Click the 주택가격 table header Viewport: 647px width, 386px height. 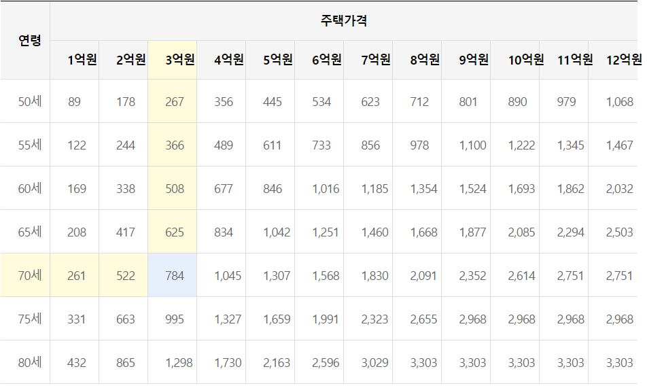coord(344,20)
